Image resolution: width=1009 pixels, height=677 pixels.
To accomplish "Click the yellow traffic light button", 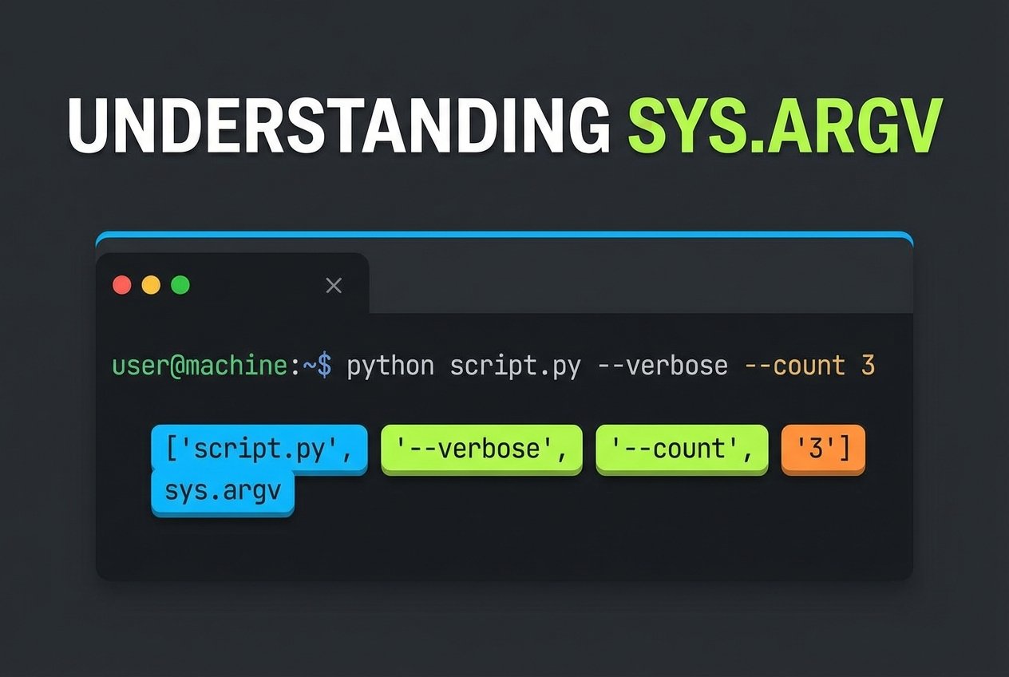I will click(x=151, y=284).
